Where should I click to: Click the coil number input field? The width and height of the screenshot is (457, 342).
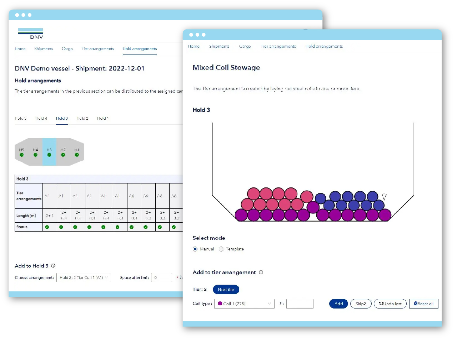300,304
